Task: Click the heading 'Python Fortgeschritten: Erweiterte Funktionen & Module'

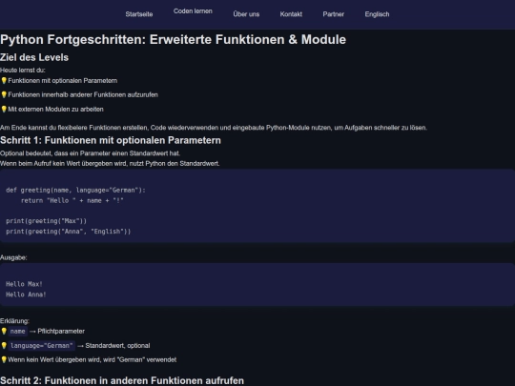Action: pos(173,39)
